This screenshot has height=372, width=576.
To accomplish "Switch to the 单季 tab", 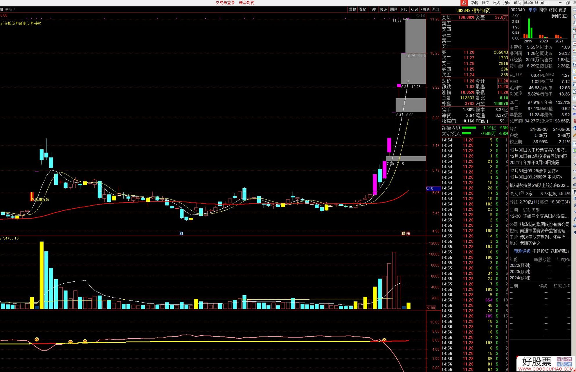I will [532, 10].
